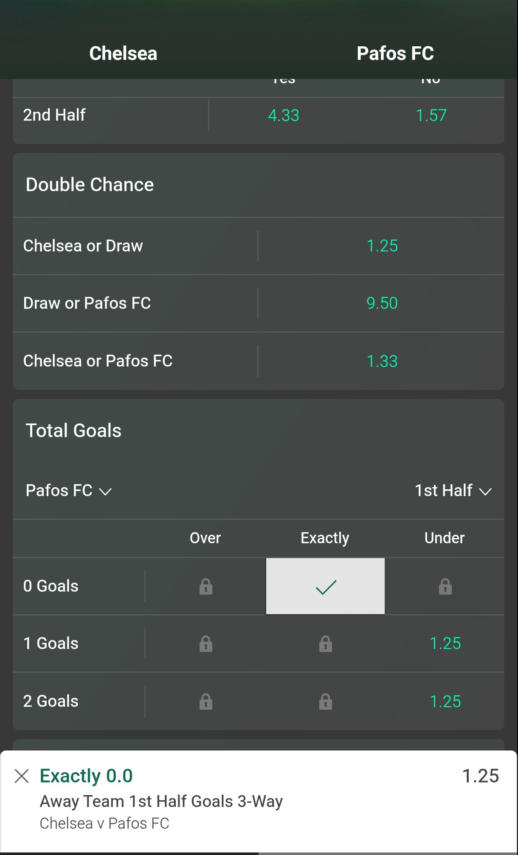This screenshot has height=855, width=518.
Task: Pick Draw or Pafos FC at 9.50
Action: click(x=382, y=303)
